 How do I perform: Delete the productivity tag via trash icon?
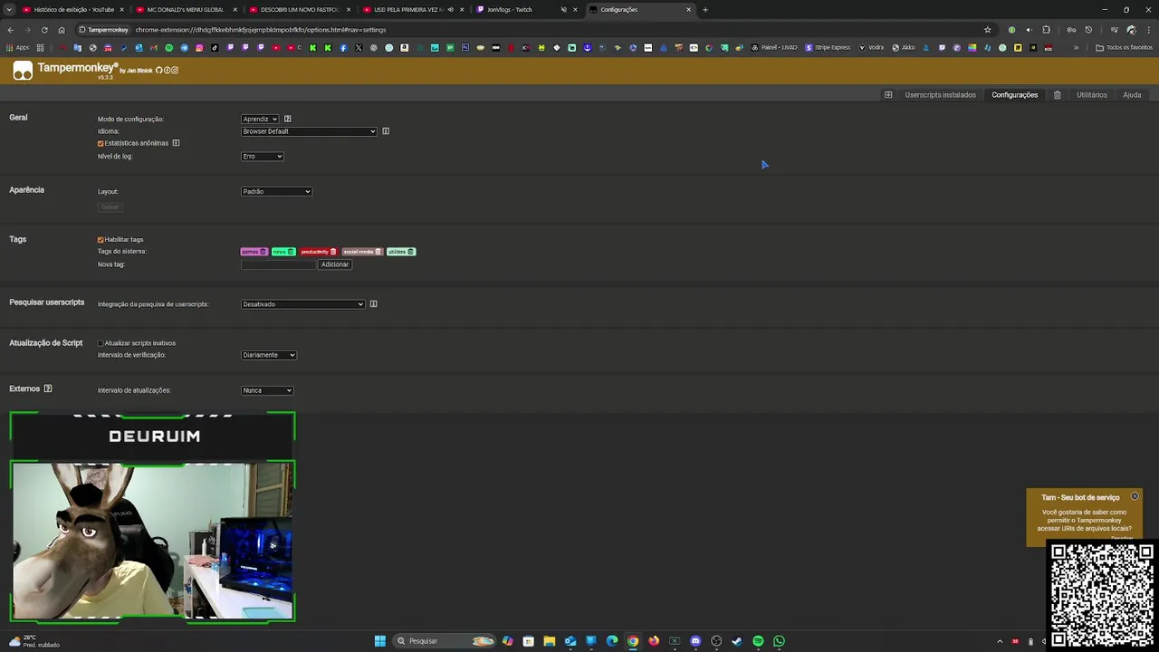(x=333, y=252)
